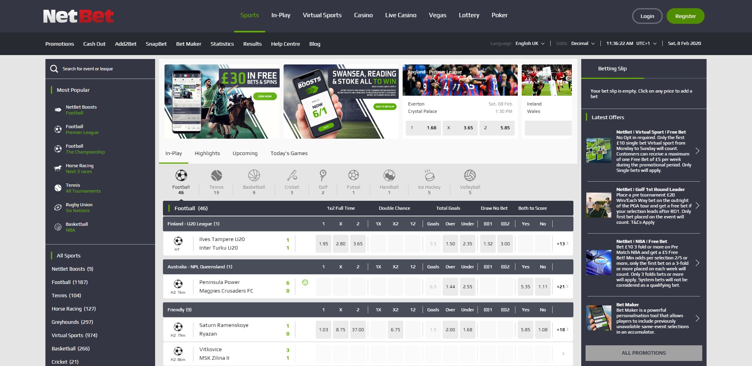This screenshot has width=752, height=366.
Task: Expand the NBA Free Bet offer arrow
Action: pyautogui.click(x=697, y=263)
